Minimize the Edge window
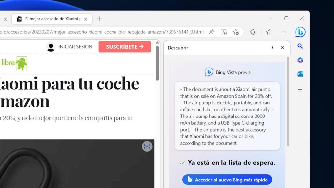The image size is (334, 188). click(x=271, y=18)
